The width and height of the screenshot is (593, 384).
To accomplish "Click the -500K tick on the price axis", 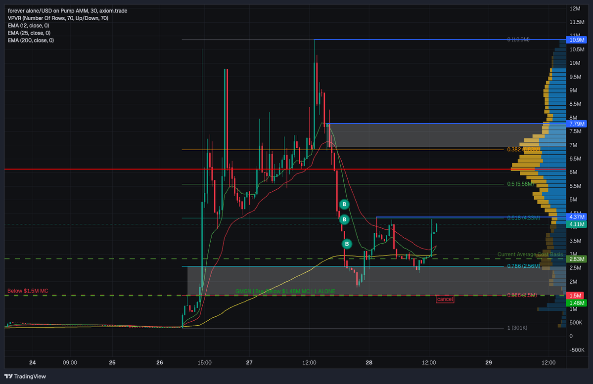I will click(577, 350).
